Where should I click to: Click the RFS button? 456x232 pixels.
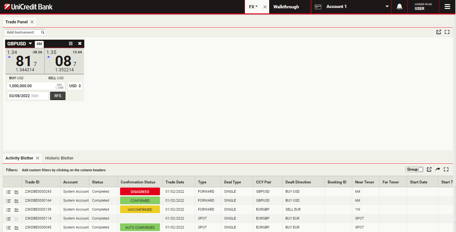tap(58, 96)
